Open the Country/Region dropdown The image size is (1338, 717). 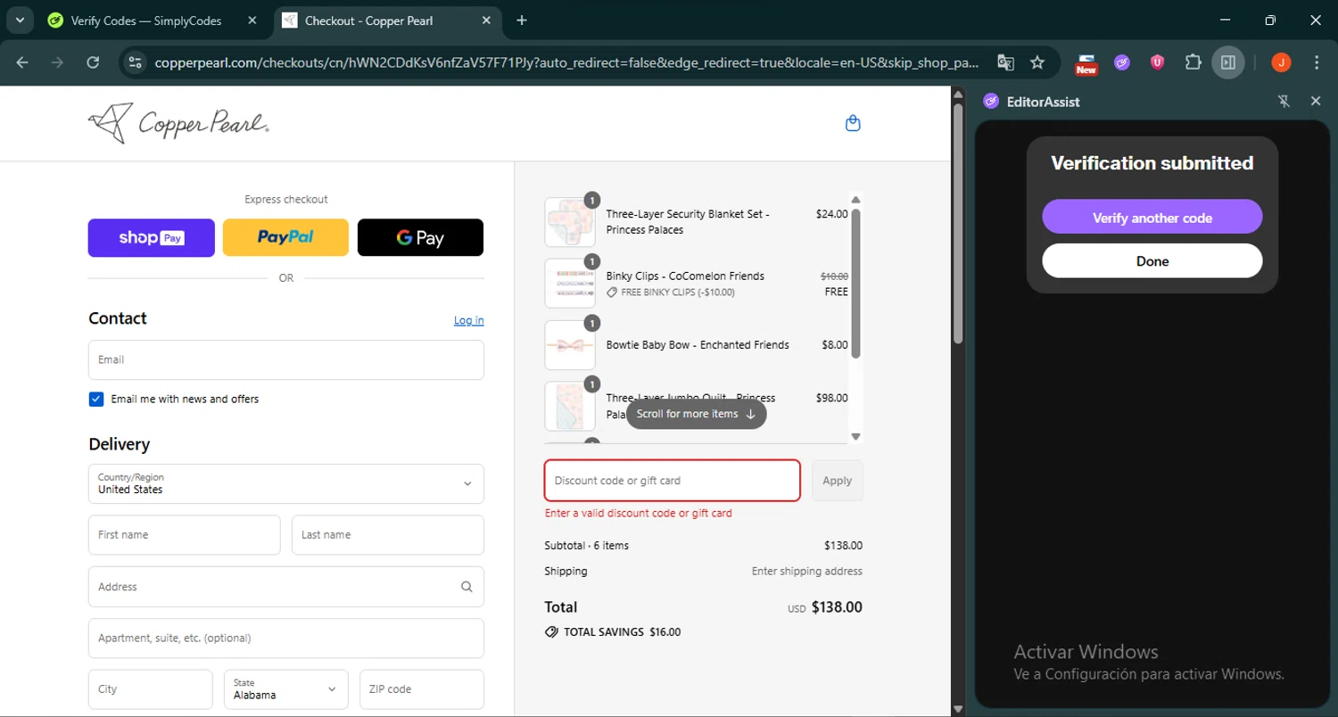tap(286, 483)
